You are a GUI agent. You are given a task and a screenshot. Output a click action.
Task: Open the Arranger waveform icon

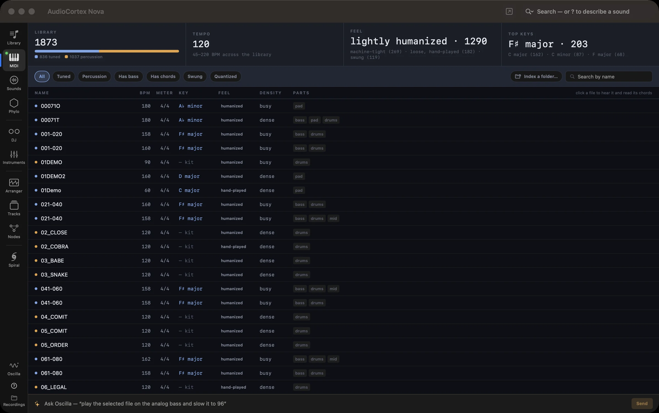[14, 186]
